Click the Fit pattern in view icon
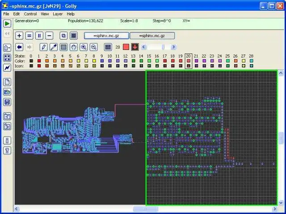Image resolution: width=286 pixels, height=214 pixels. click(x=7, y=58)
